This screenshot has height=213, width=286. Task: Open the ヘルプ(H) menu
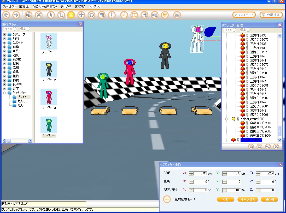[x=94, y=7]
